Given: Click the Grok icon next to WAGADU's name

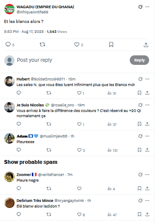Looking at the screenshot, I should (141, 7).
